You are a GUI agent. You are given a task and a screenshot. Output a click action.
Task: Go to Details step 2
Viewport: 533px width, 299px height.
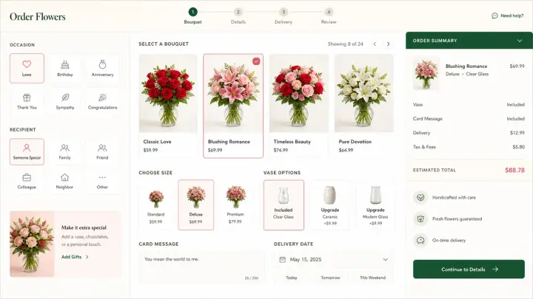coord(238,16)
